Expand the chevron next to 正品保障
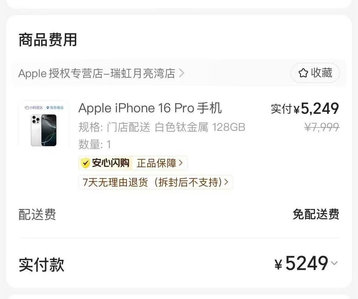 [181, 163]
